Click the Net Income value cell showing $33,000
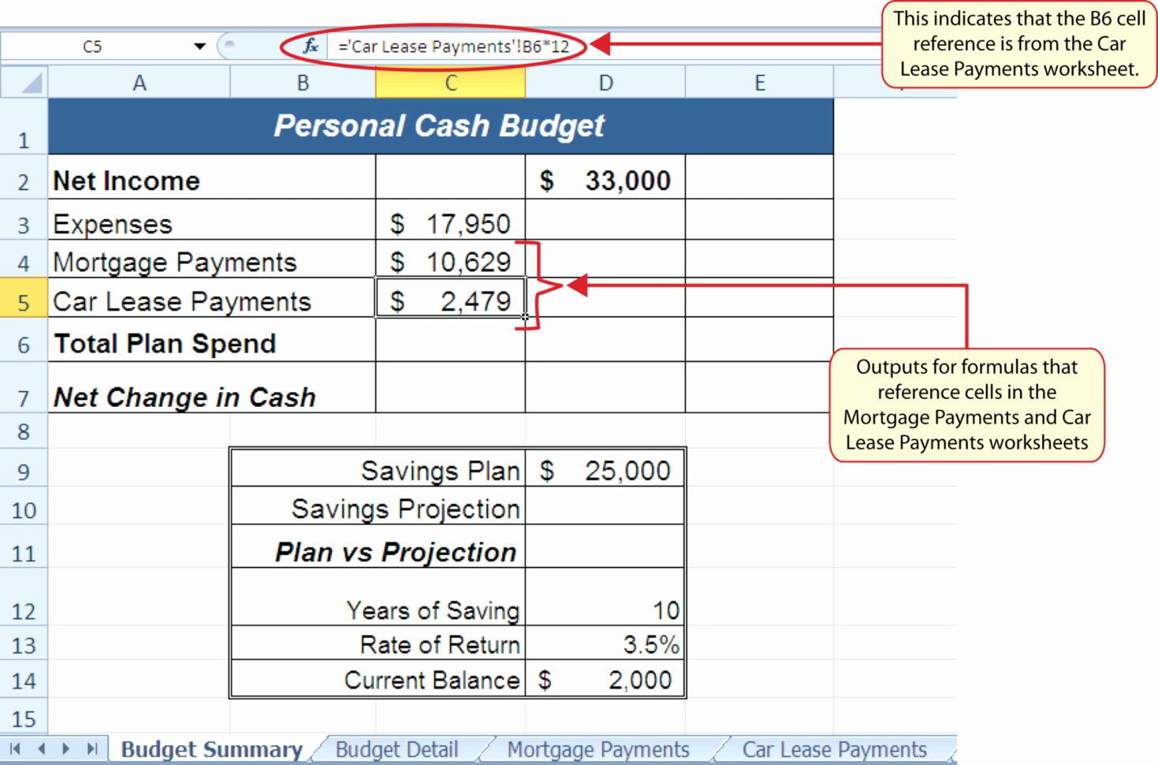 [x=605, y=180]
